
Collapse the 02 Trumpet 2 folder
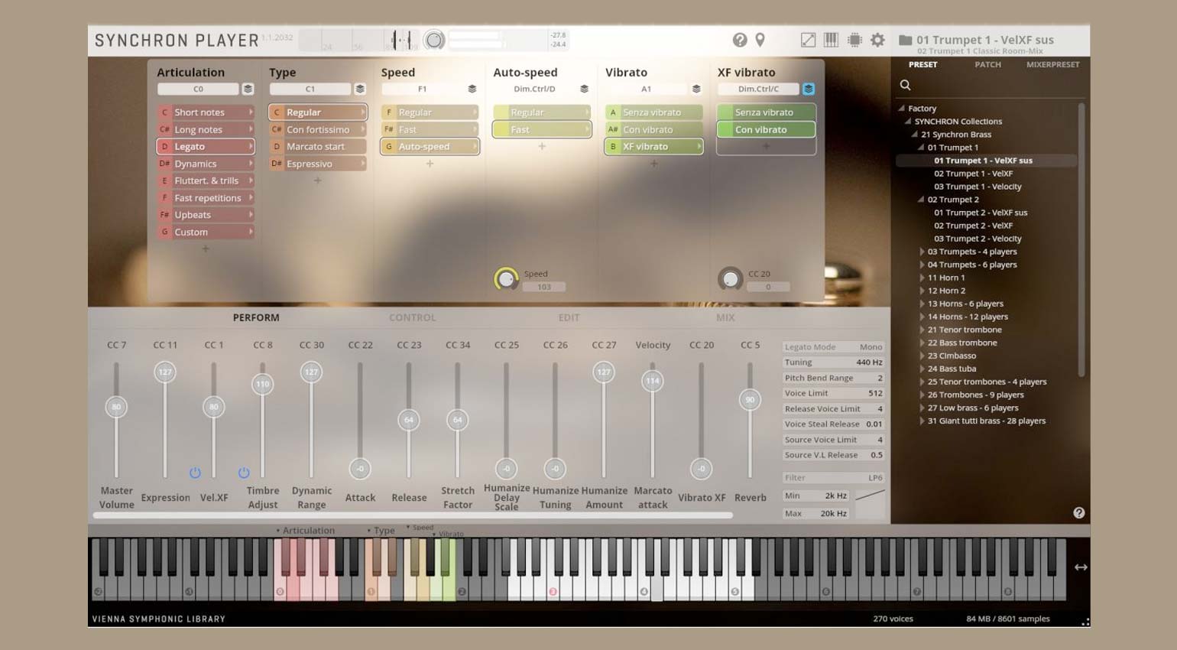pyautogui.click(x=921, y=200)
